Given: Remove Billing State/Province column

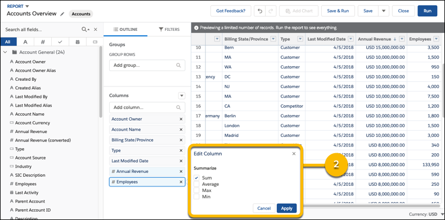Looking at the screenshot, I should pos(181,140).
